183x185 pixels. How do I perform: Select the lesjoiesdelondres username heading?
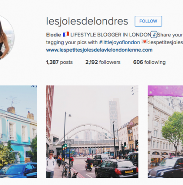pos(87,21)
